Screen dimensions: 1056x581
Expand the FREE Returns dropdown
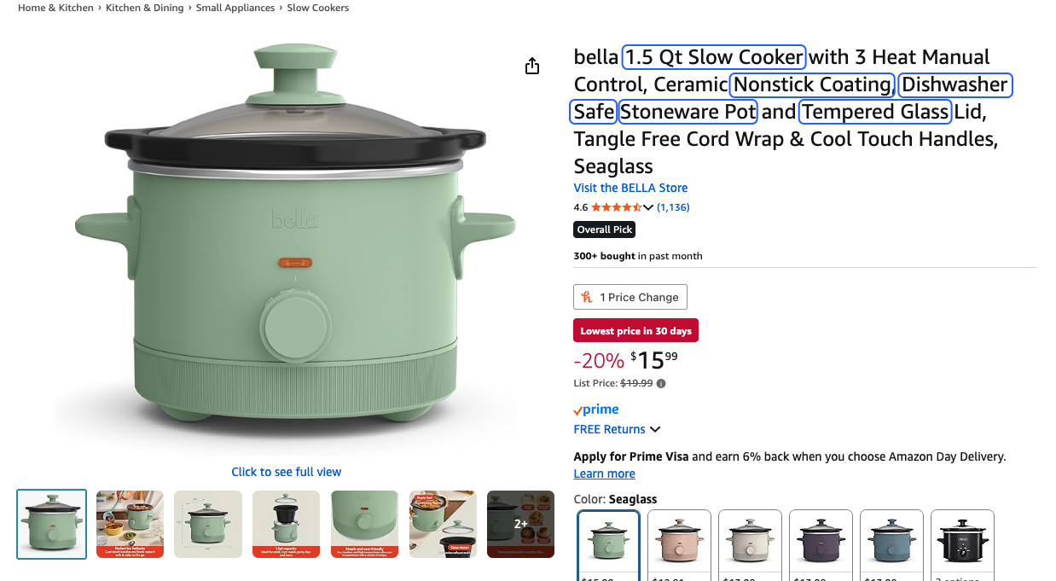(655, 429)
